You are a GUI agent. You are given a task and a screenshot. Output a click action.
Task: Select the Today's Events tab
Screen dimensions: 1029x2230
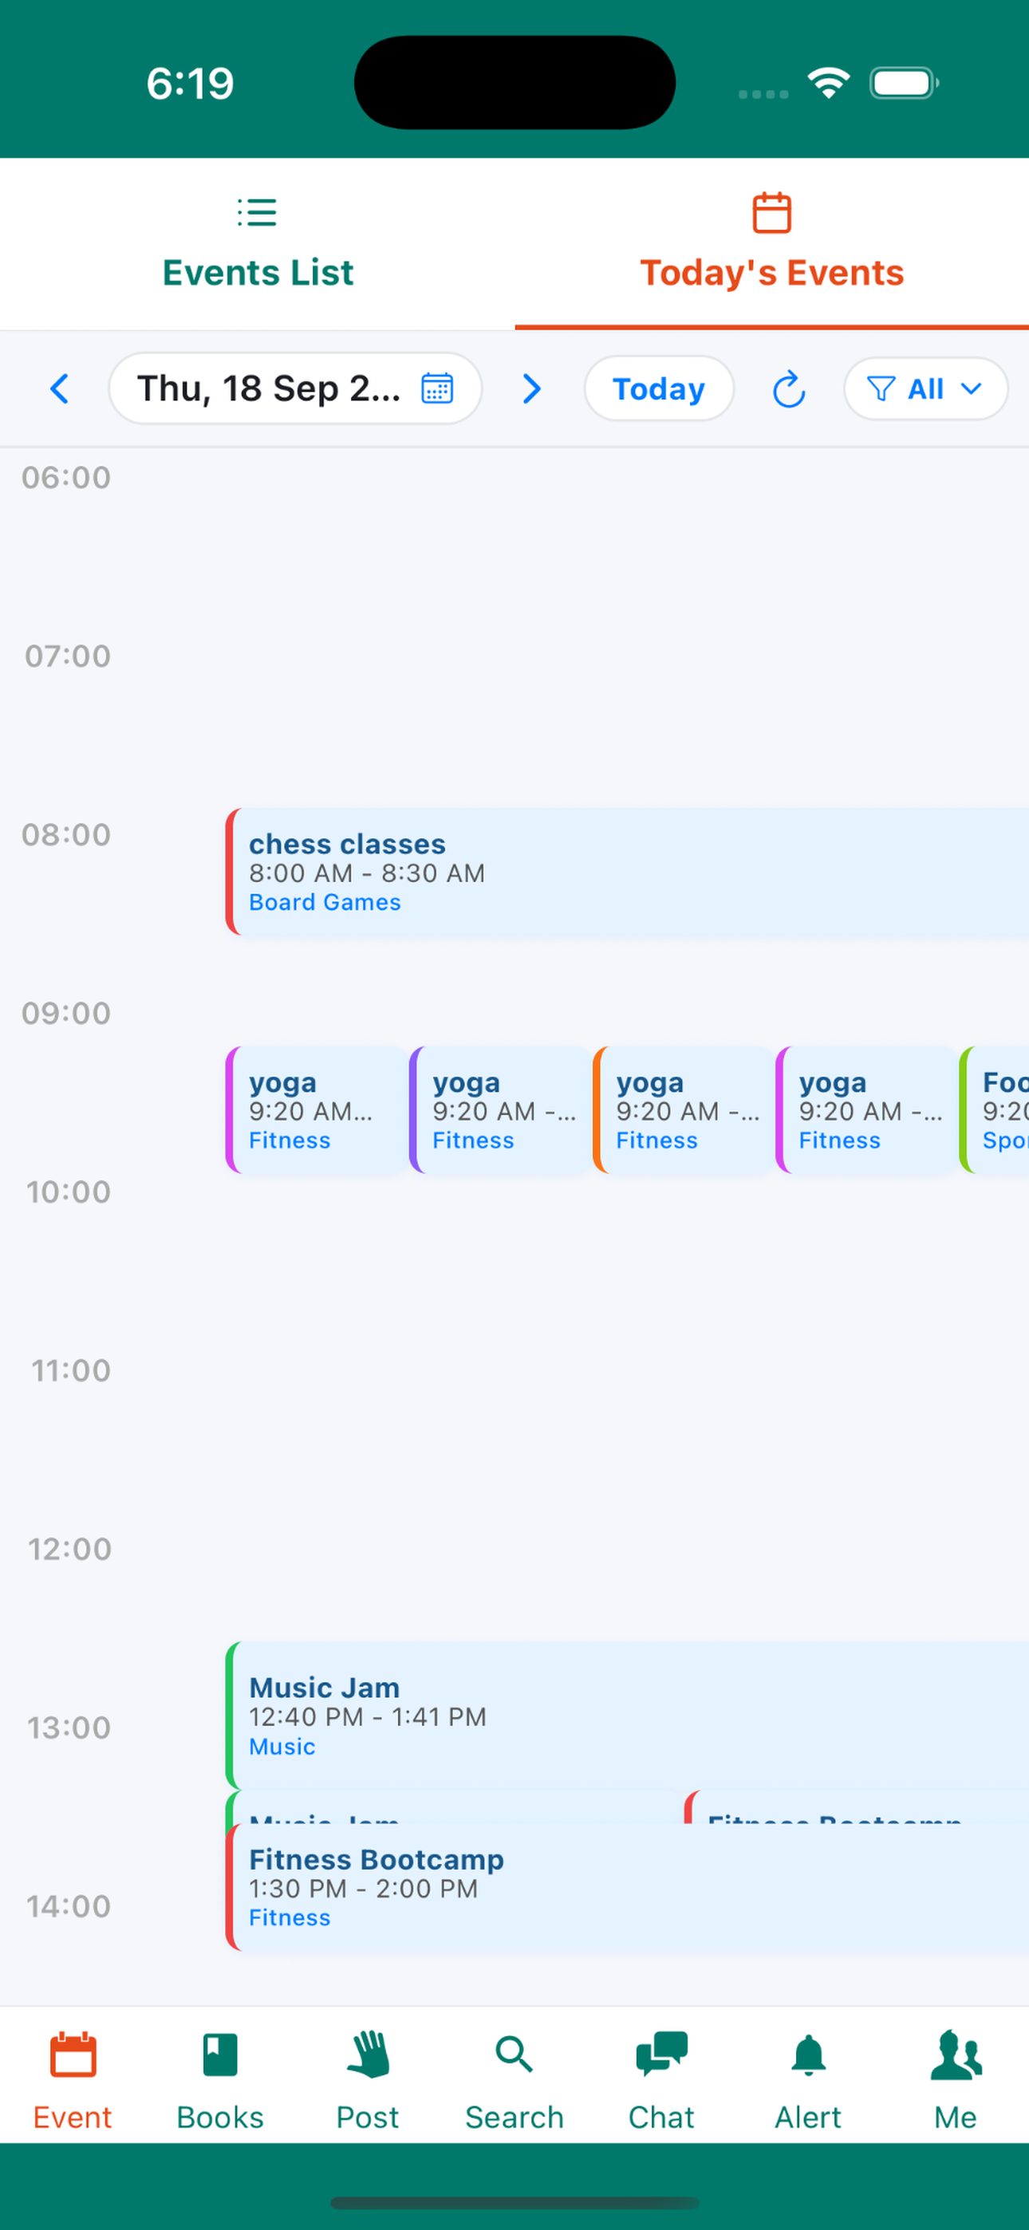pos(771,244)
